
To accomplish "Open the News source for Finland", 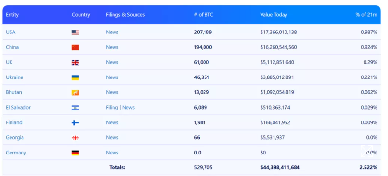I will (x=112, y=122).
